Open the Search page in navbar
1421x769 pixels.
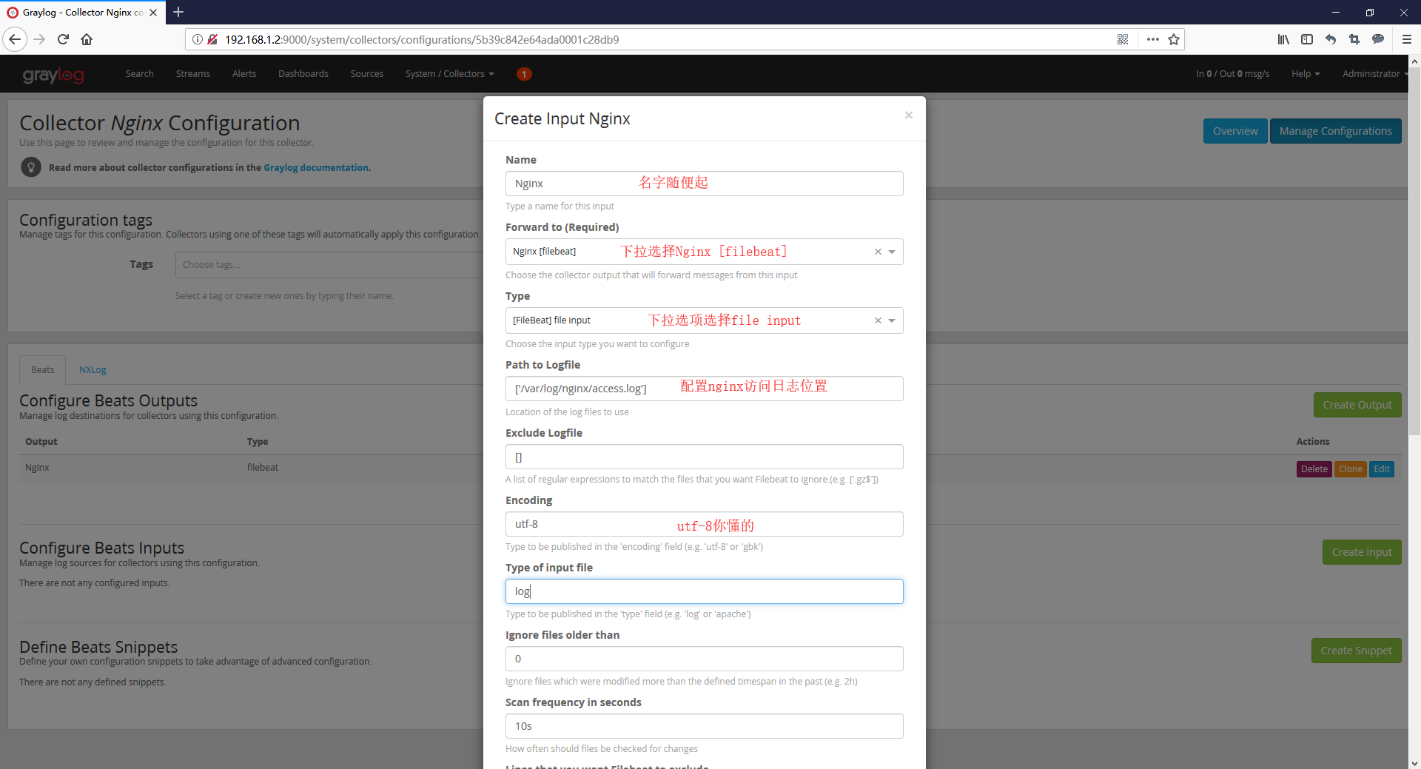pos(140,74)
